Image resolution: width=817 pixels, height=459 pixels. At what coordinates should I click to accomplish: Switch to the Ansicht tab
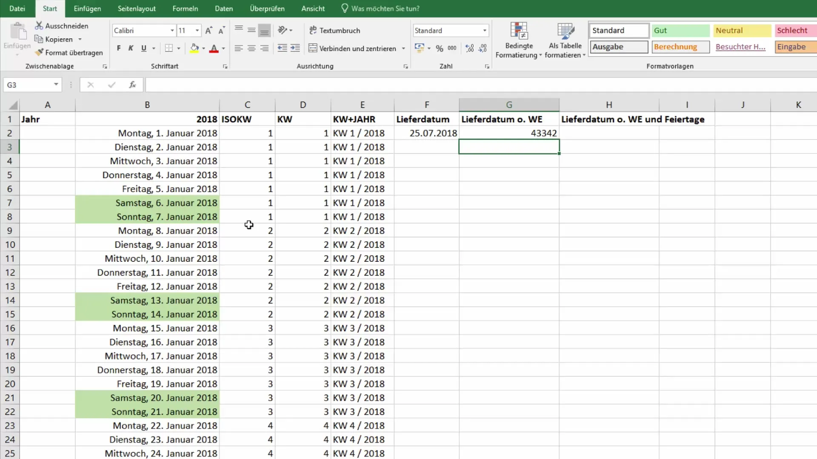tap(313, 8)
